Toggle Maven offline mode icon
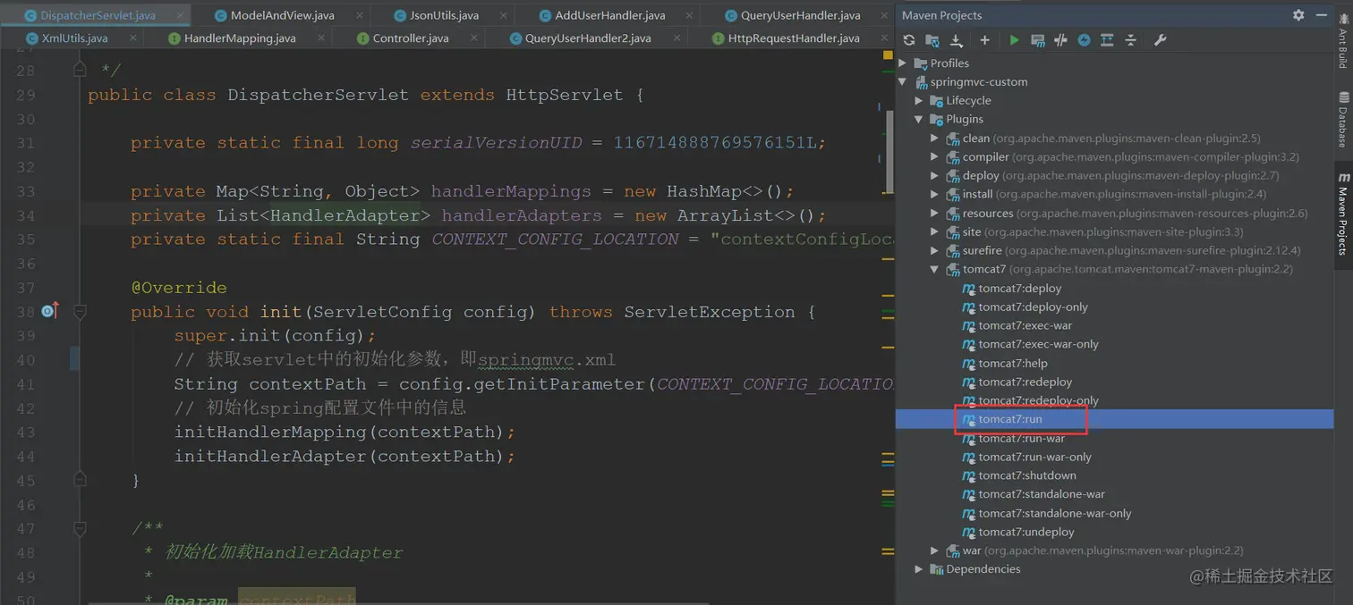1353x605 pixels. pos(1060,40)
